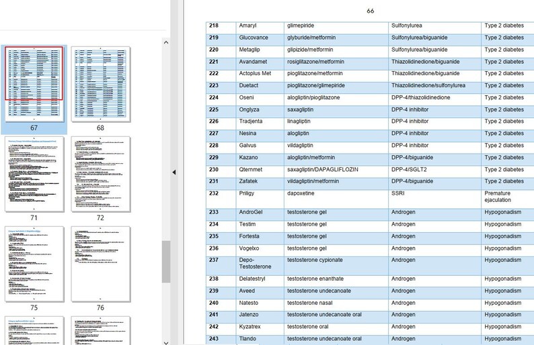Click DPP-4/SGLT2 cell
The image size is (534, 345).
coord(434,172)
